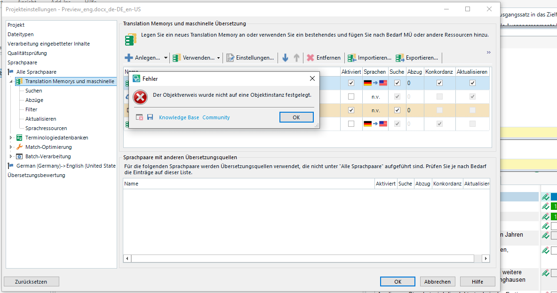557x293 pixels.
Task: Click the red error icon in Fehler dialog
Action: 140,97
